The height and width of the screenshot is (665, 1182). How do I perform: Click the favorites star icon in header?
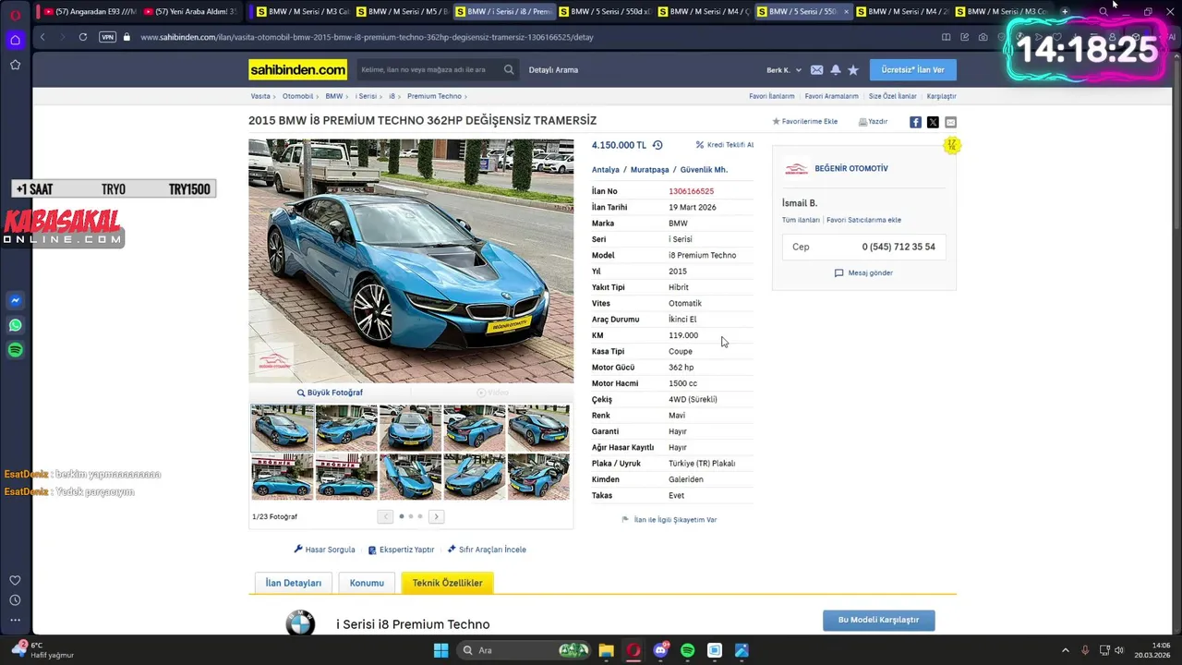click(853, 70)
